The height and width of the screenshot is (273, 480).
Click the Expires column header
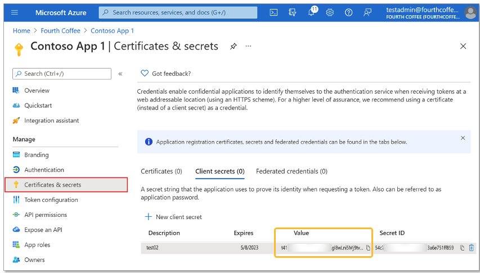click(x=243, y=233)
